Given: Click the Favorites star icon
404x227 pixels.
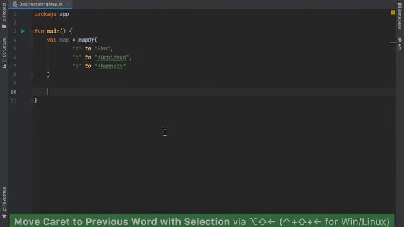Looking at the screenshot, I should point(4,216).
